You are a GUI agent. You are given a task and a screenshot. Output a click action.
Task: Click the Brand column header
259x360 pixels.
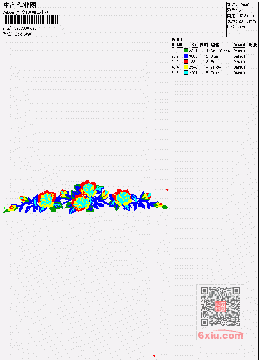pos(239,45)
